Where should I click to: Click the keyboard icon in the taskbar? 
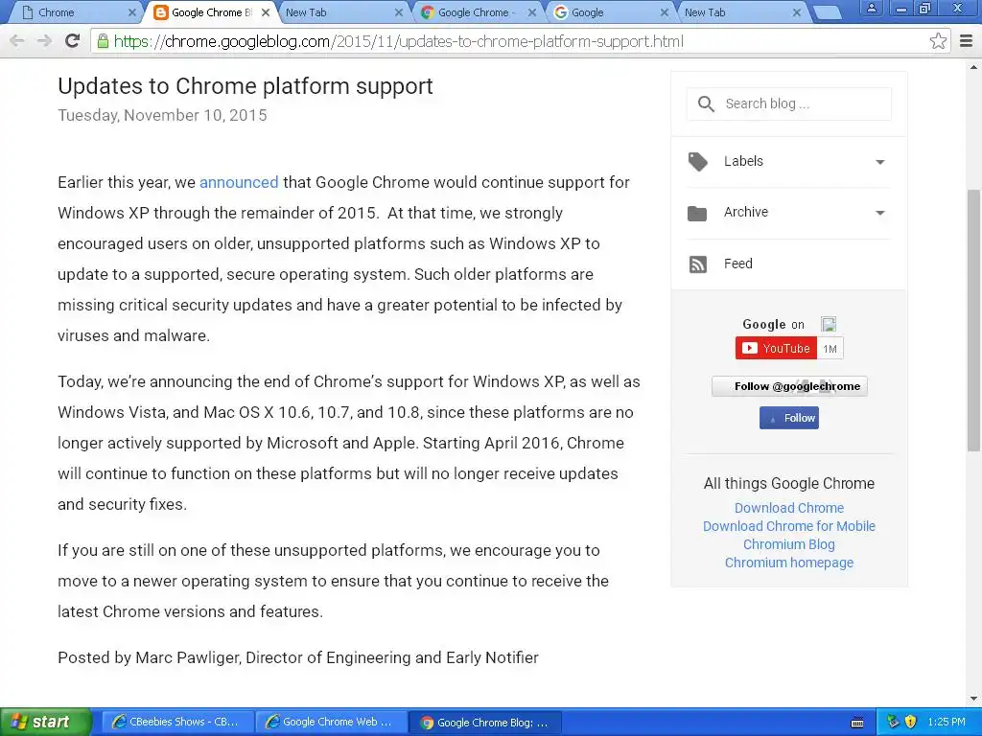pos(857,723)
